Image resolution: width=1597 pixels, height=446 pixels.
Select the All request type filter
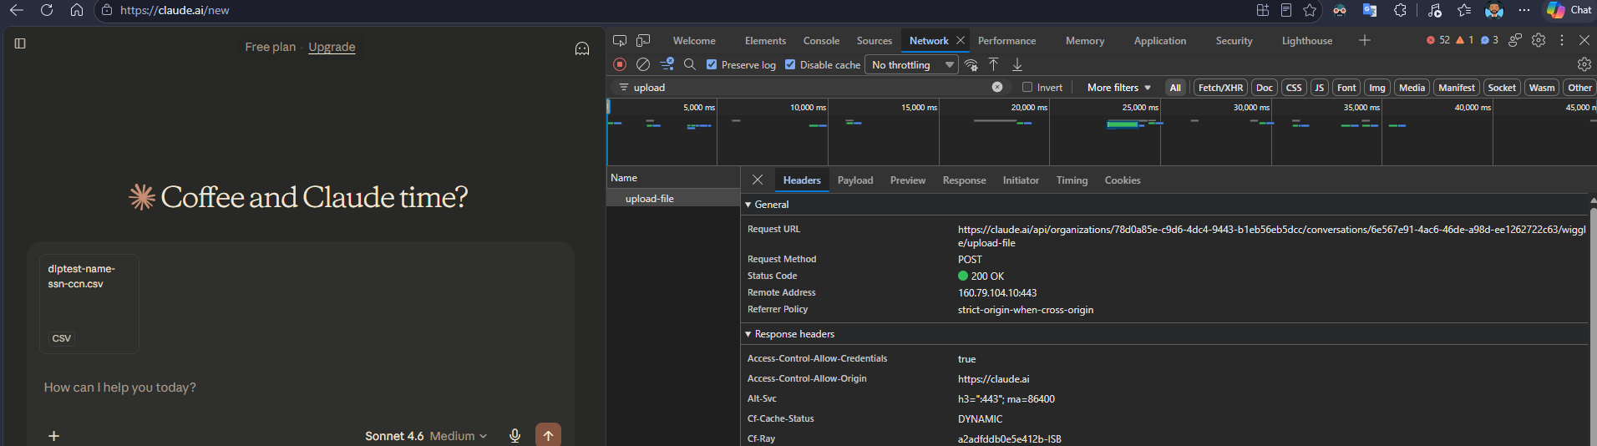pyautogui.click(x=1175, y=87)
